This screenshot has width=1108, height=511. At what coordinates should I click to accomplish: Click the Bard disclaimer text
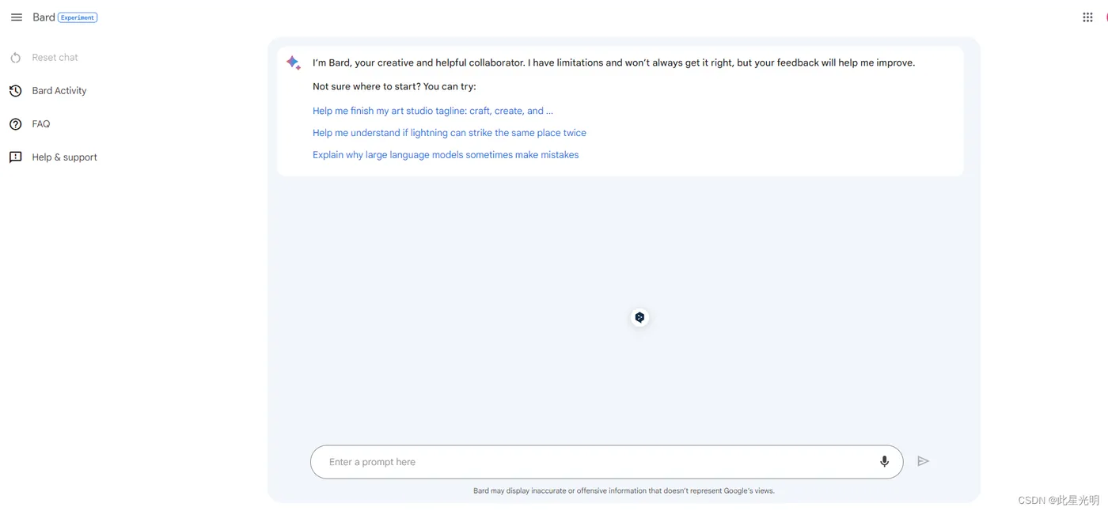(624, 490)
